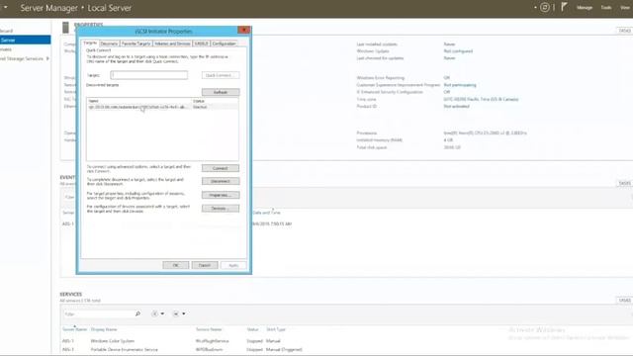Click Product ID 'Not activated' link
Viewport: 633px width, 356px height.
click(456, 106)
